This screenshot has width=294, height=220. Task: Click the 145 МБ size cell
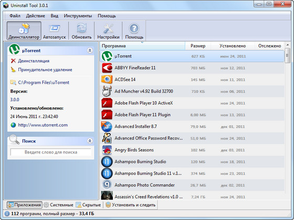[198, 80]
